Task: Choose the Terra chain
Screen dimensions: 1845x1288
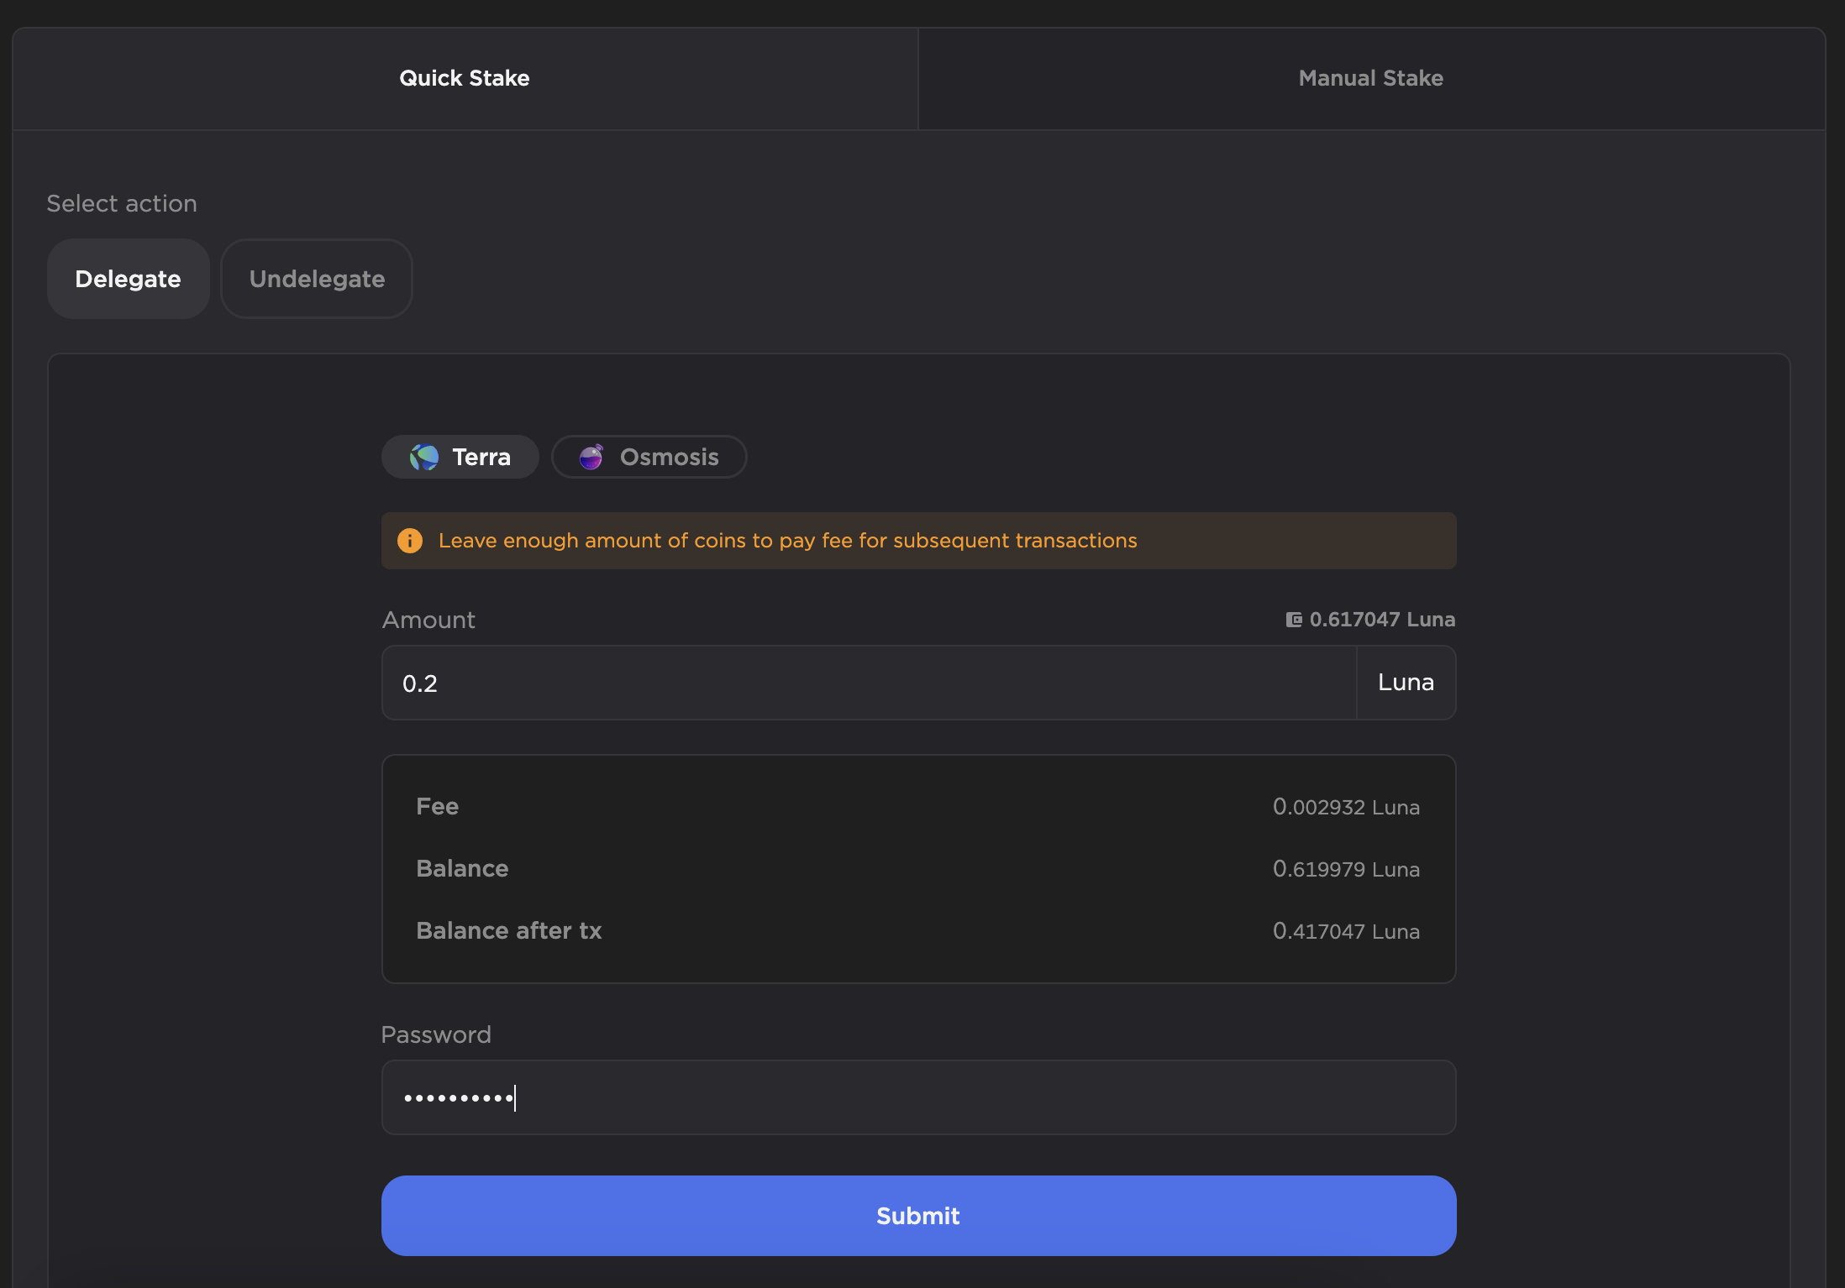Action: [460, 457]
